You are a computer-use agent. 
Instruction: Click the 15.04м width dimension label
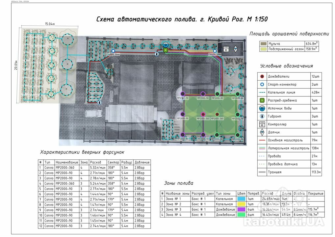[50, 24]
